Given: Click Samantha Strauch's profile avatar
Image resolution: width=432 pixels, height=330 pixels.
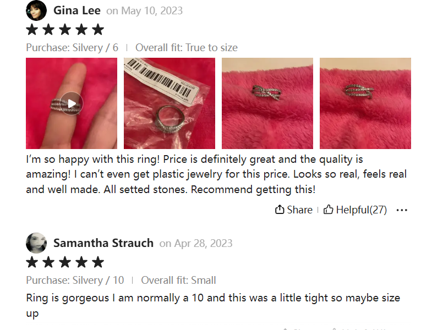Looking at the screenshot, I should (x=36, y=243).
